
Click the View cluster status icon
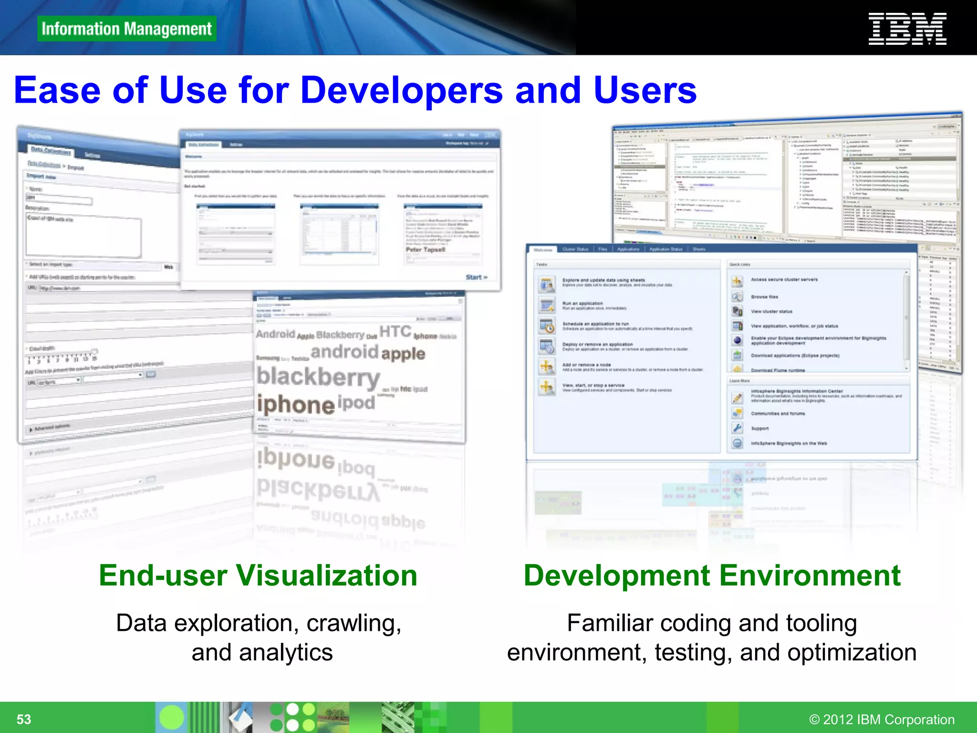[737, 311]
